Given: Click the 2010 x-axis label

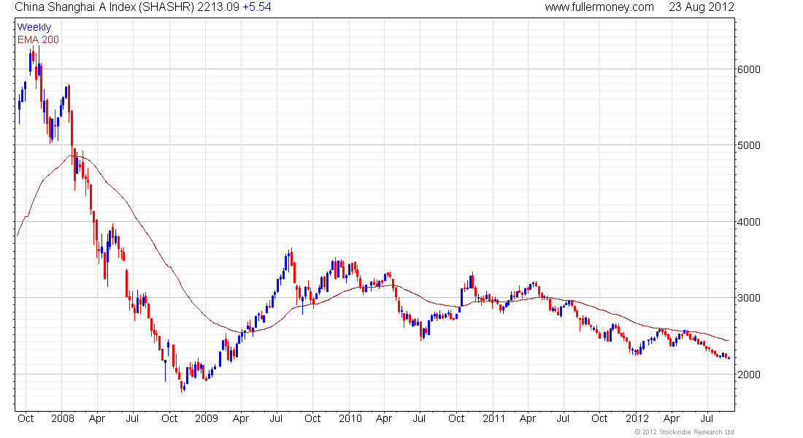Looking at the screenshot, I should 350,418.
